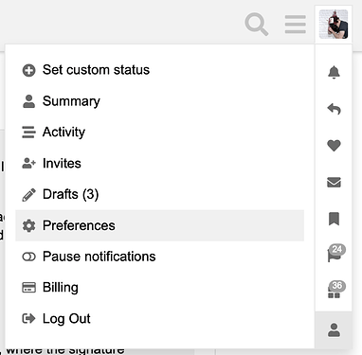
Task: Open the icon with 36 badge
Action: [x=335, y=290]
